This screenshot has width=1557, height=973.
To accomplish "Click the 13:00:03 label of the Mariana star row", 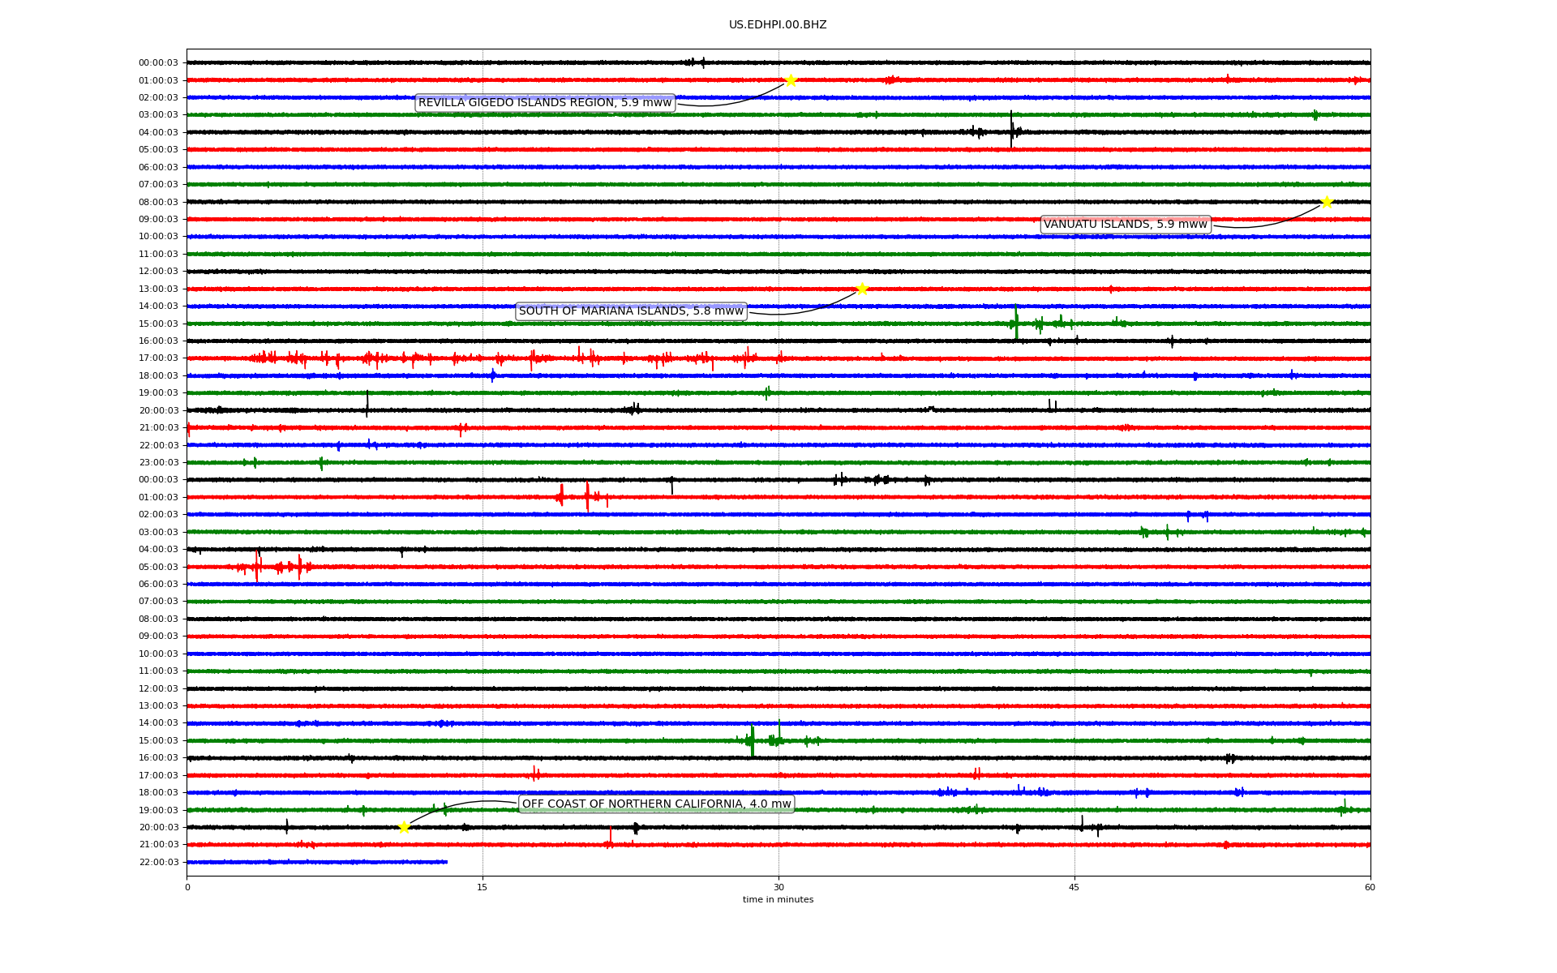I will point(158,289).
